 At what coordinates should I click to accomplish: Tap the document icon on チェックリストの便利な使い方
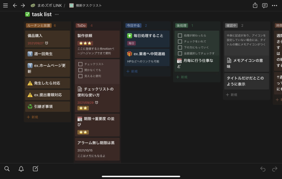(80, 89)
